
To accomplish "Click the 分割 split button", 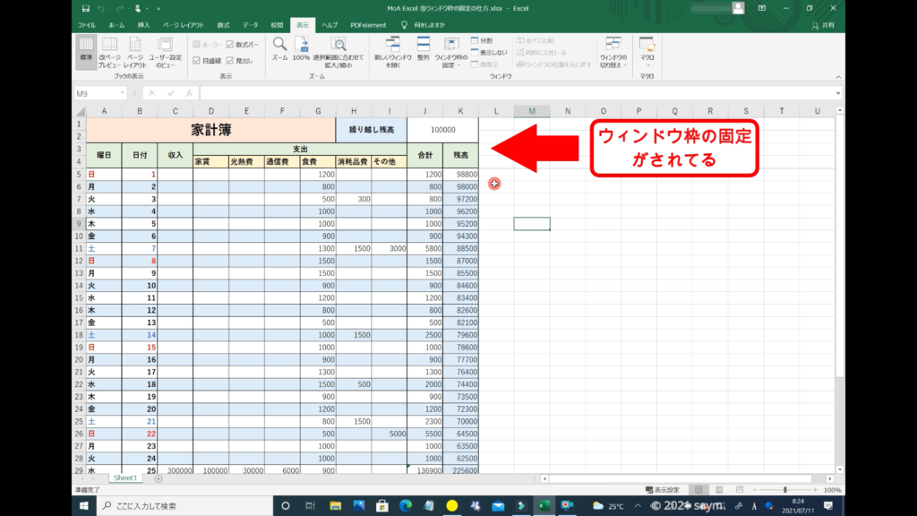I will tap(482, 40).
